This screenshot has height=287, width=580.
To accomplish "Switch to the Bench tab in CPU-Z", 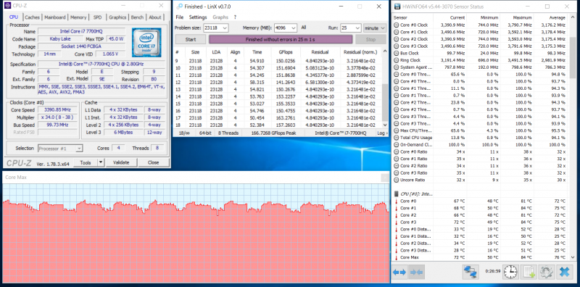I will (x=137, y=17).
